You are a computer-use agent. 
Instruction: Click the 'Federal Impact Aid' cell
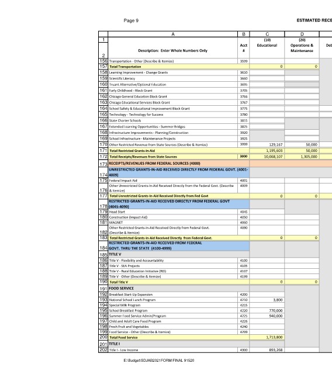pos(173,181)
